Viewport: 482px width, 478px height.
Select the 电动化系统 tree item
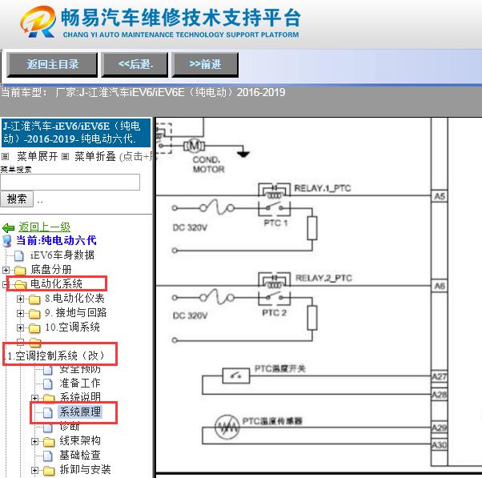[56, 283]
